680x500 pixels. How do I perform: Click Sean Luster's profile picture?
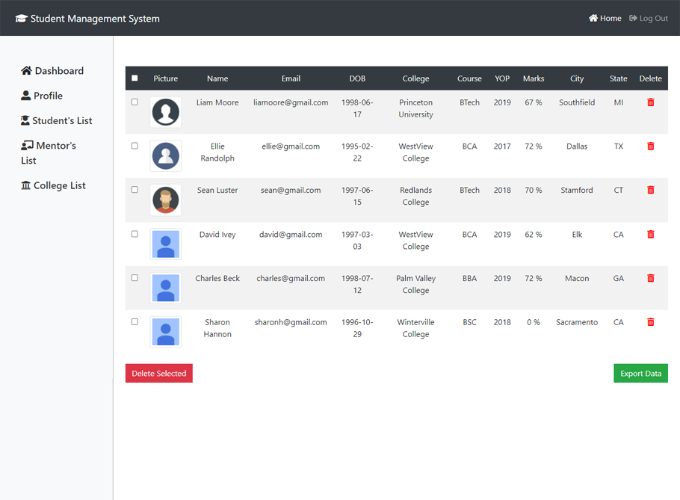point(165,200)
